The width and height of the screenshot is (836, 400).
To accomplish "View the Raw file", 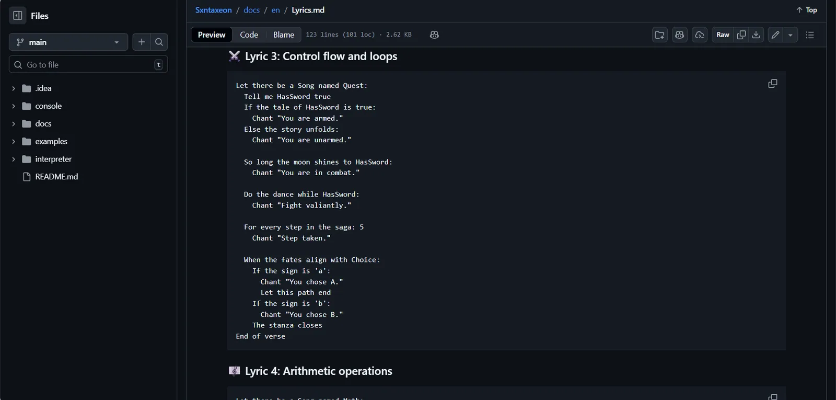I will click(x=723, y=35).
